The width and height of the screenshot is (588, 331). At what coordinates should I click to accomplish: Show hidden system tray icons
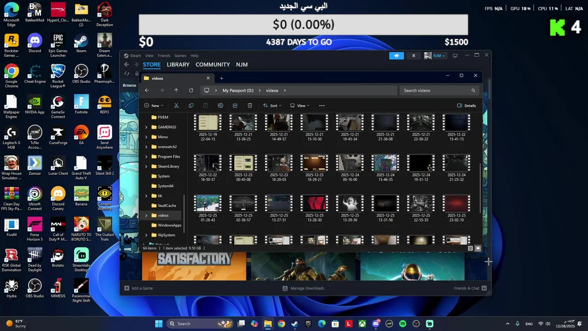(x=507, y=324)
